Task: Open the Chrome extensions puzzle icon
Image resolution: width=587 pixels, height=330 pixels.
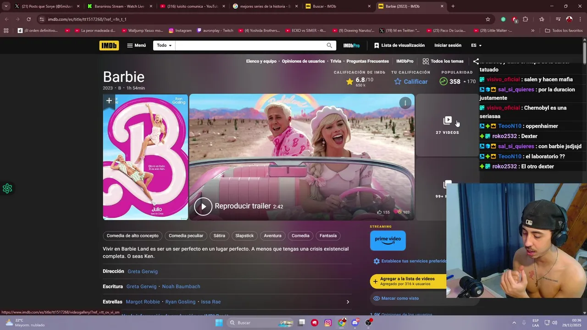Action: (526, 19)
